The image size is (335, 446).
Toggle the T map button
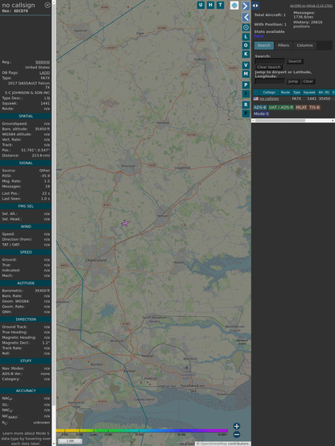pos(220,5)
